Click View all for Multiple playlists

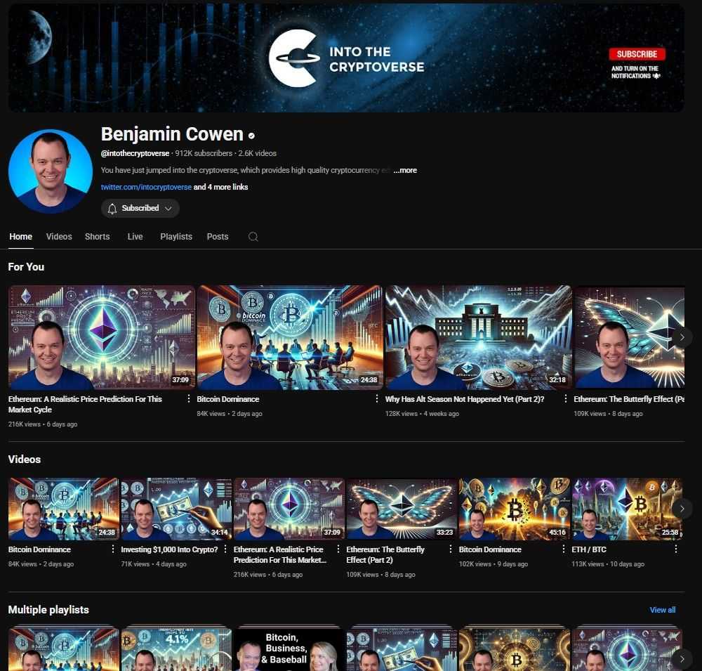pyautogui.click(x=662, y=610)
